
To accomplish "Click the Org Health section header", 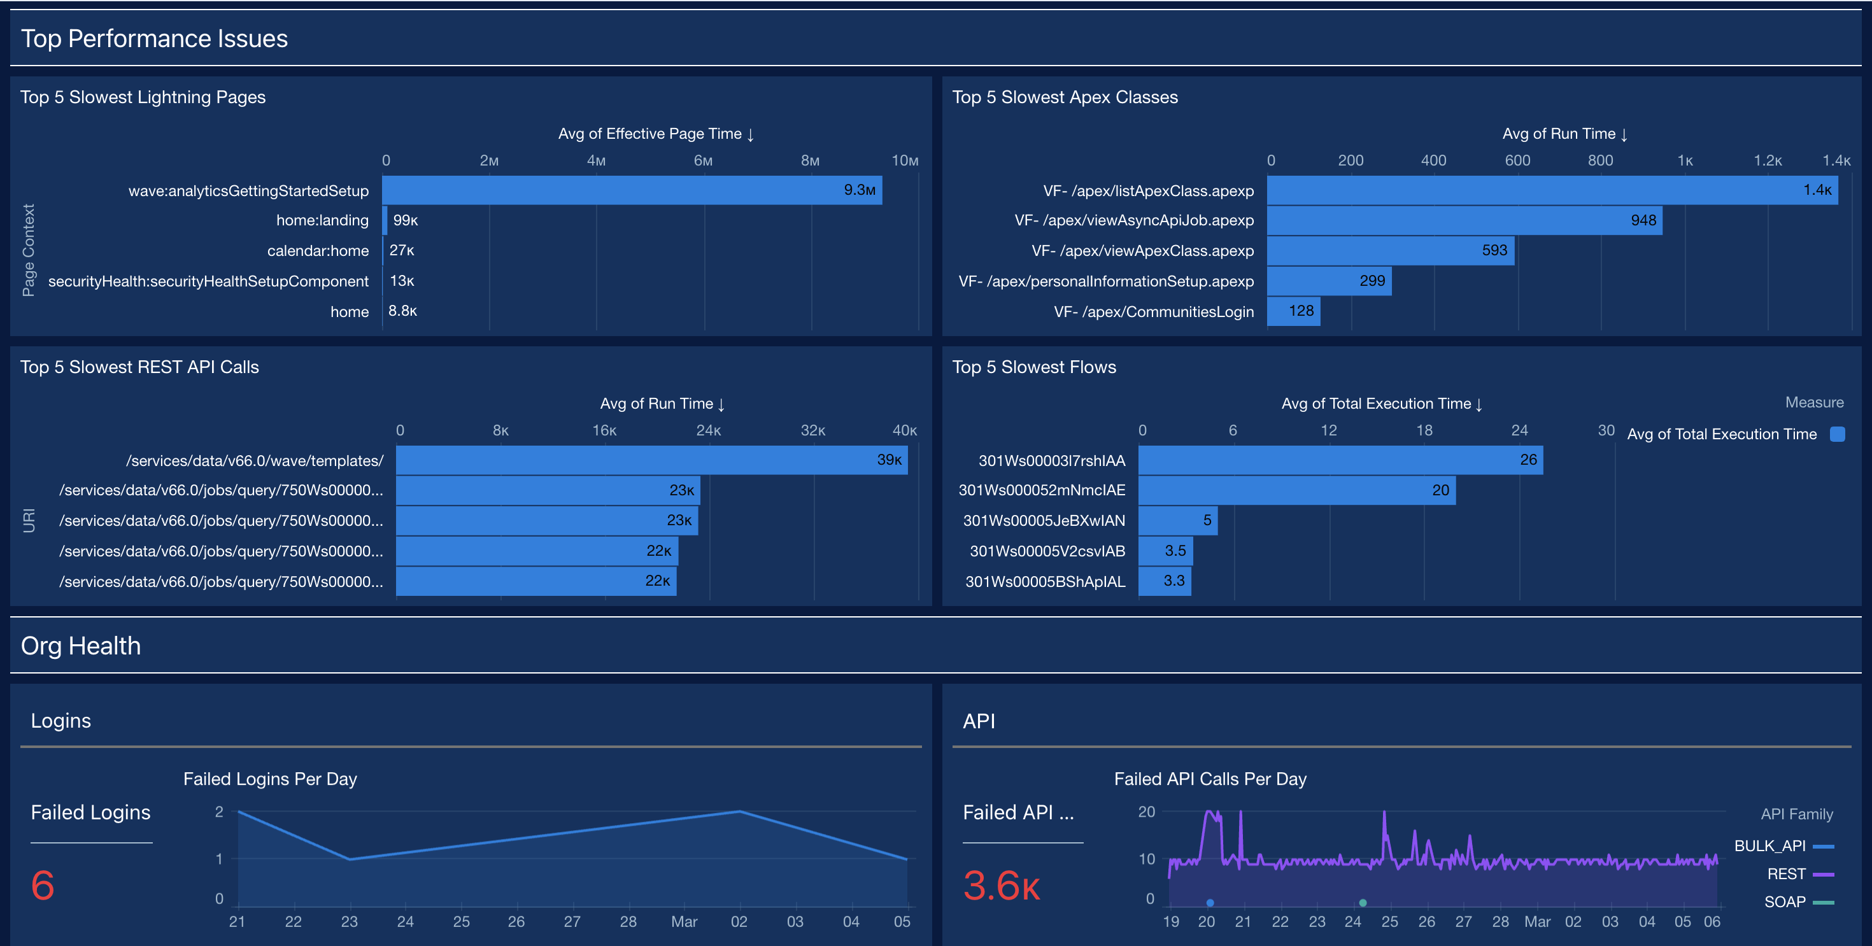I will click(81, 646).
